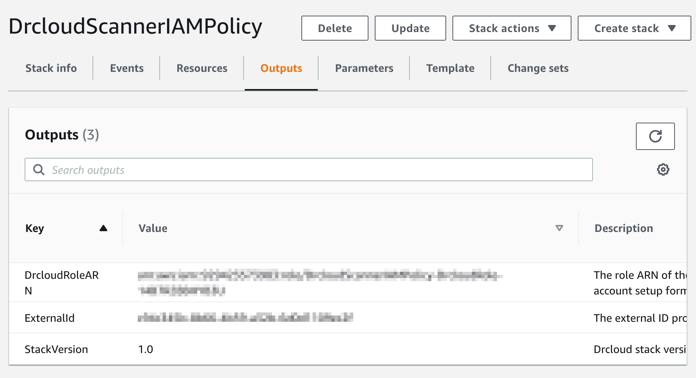Select the ExternalId key cell
Image resolution: width=696 pixels, height=378 pixels.
pos(50,318)
